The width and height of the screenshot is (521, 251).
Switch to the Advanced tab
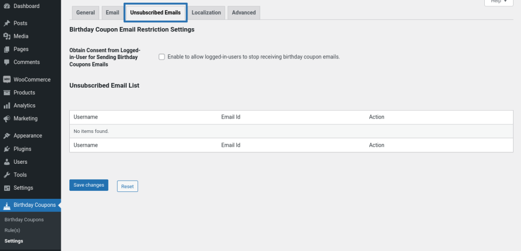(243, 13)
